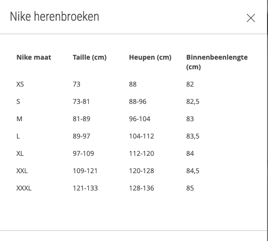This screenshot has width=268, height=241.
Task: Click hip value 104-112 for size L
Action: point(141,136)
